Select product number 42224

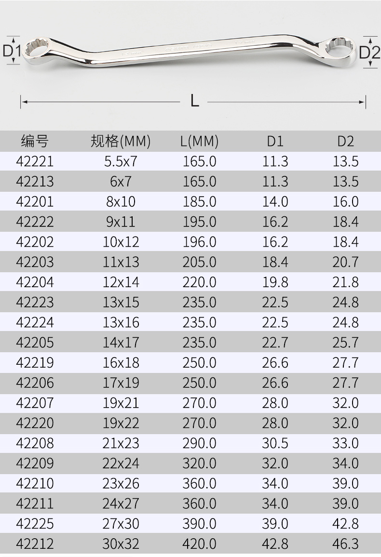tap(35, 322)
